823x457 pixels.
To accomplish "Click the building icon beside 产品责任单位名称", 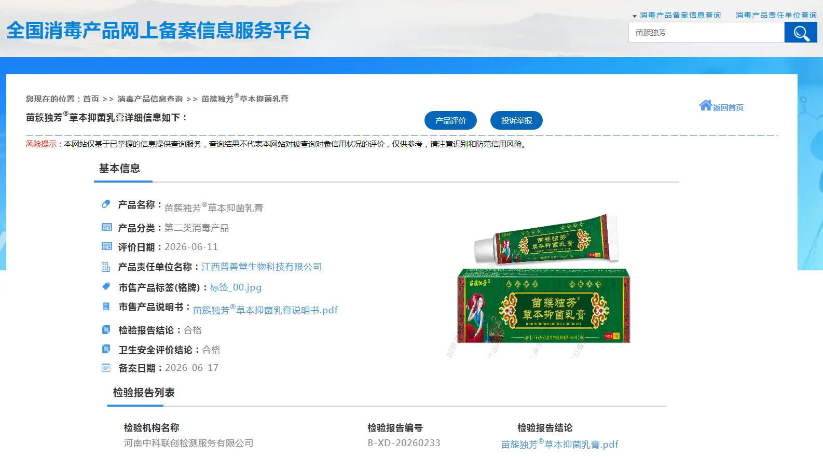I will point(106,267).
